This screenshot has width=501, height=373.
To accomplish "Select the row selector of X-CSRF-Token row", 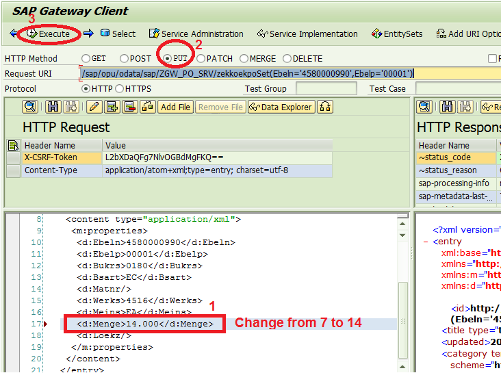I will [x=13, y=157].
